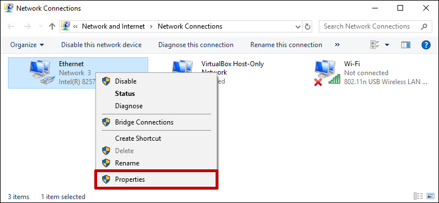The image size is (439, 203).
Task: Expand the Organize dropdown
Action: coord(27,45)
